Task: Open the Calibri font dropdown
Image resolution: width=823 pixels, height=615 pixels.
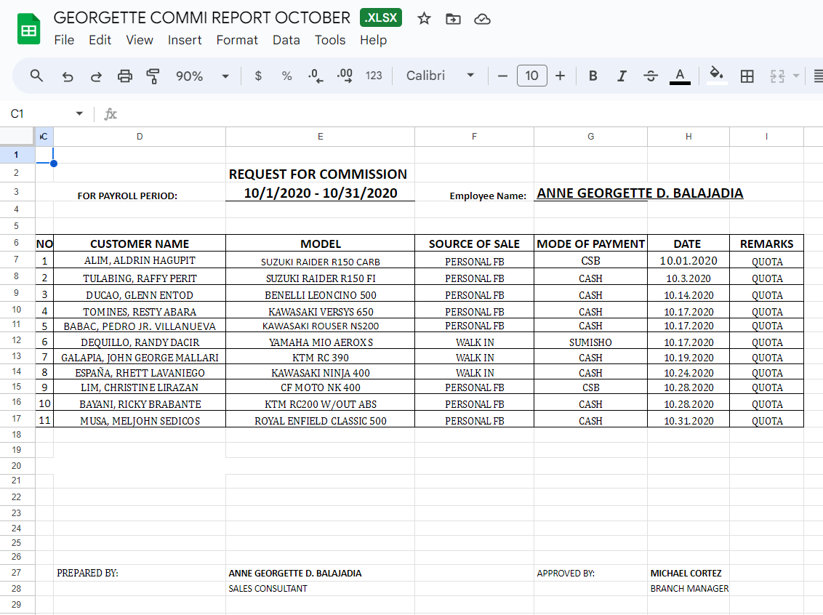Action: (x=440, y=76)
